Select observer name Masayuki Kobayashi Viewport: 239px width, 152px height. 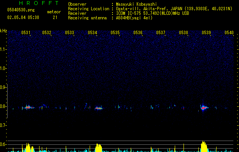coord(136,4)
